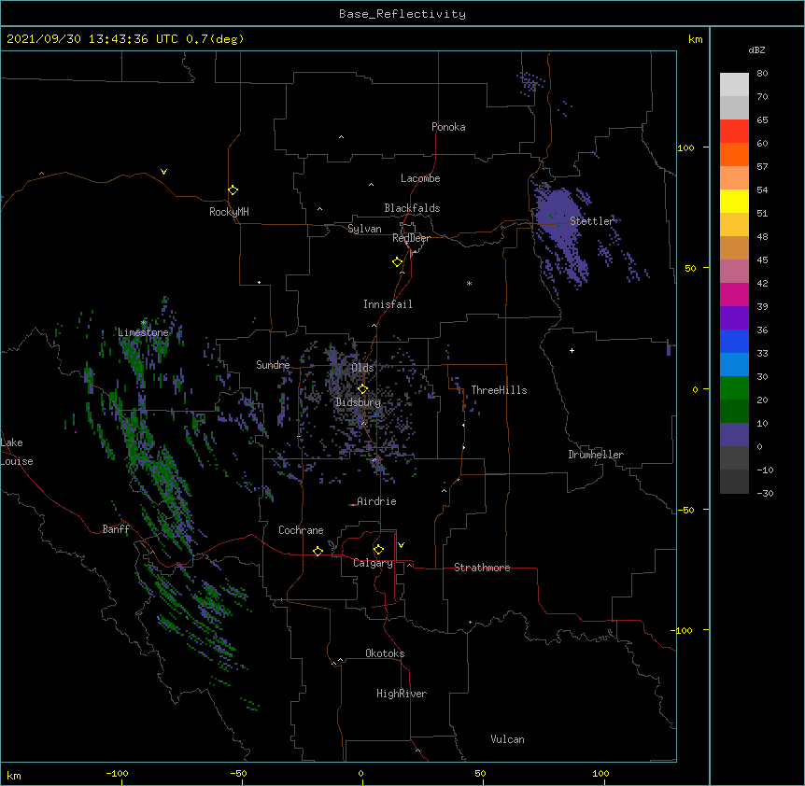Select the Olds label

coord(362,368)
